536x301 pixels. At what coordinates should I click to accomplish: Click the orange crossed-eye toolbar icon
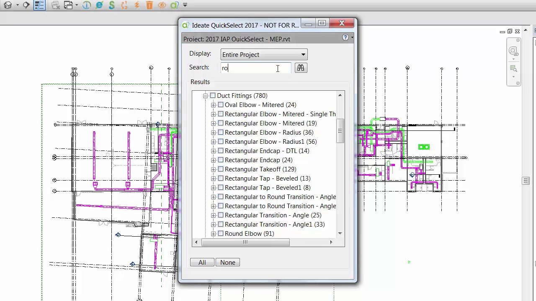(162, 5)
